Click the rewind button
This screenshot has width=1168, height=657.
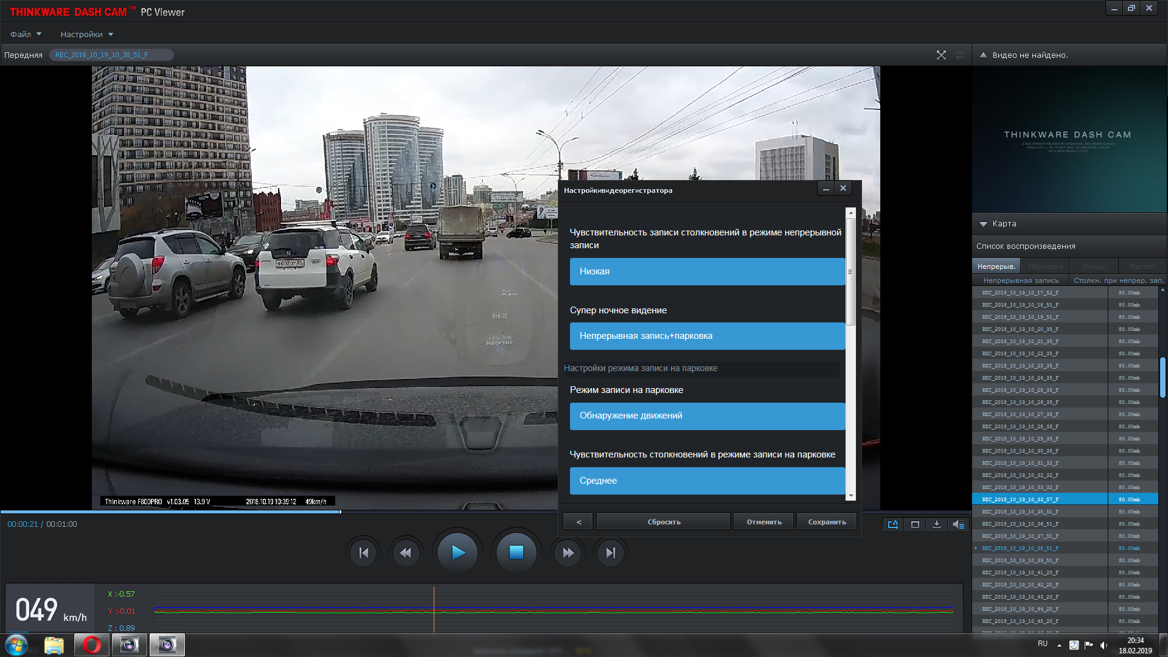406,553
